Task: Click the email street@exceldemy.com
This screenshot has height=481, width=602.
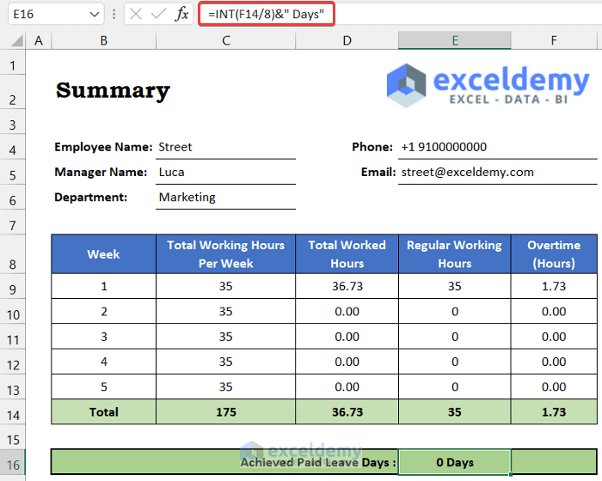Action: [467, 173]
